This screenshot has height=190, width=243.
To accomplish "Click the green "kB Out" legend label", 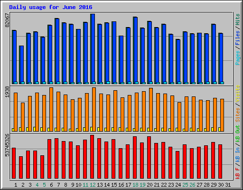I will [x=238, y=133].
